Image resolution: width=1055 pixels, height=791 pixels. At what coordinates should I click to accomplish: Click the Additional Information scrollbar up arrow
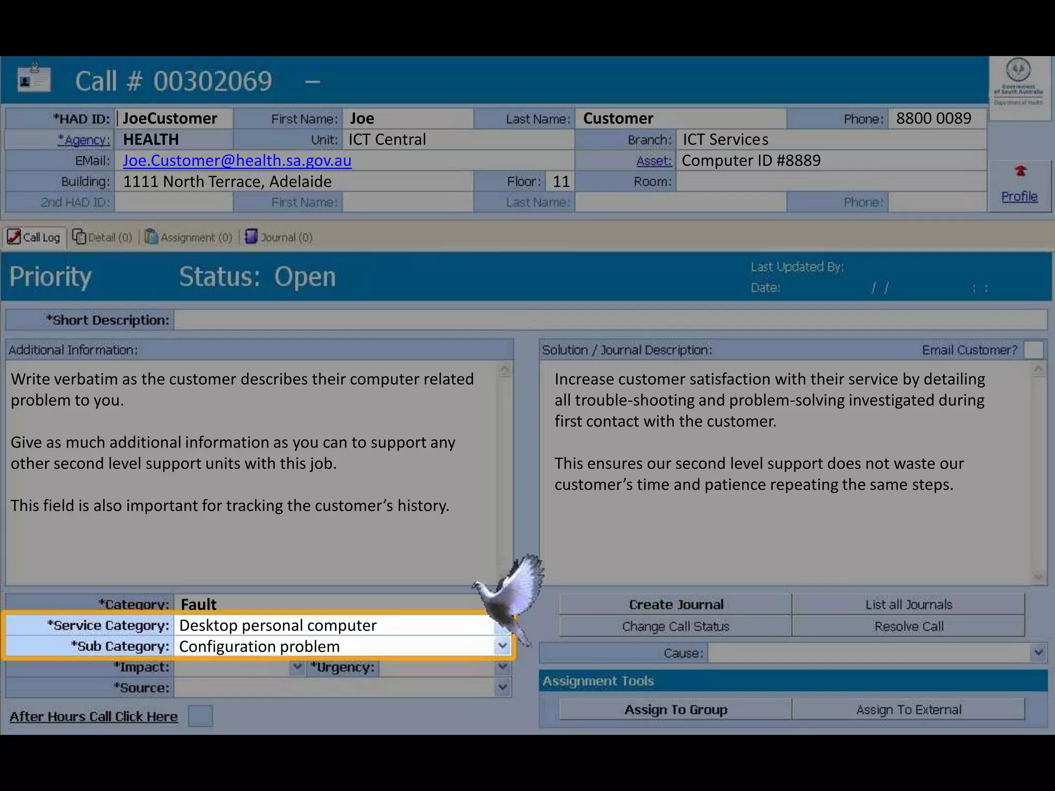(504, 369)
